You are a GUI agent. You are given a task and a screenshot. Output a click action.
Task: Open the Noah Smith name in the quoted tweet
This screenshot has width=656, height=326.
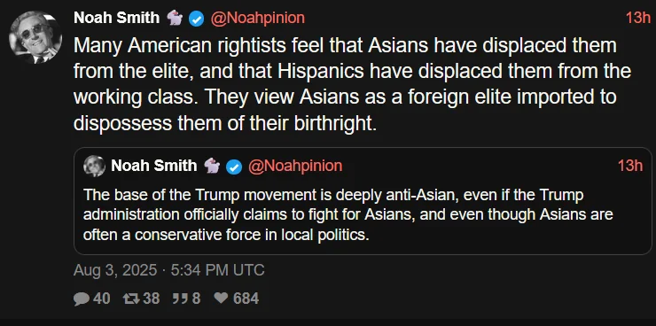(x=154, y=166)
